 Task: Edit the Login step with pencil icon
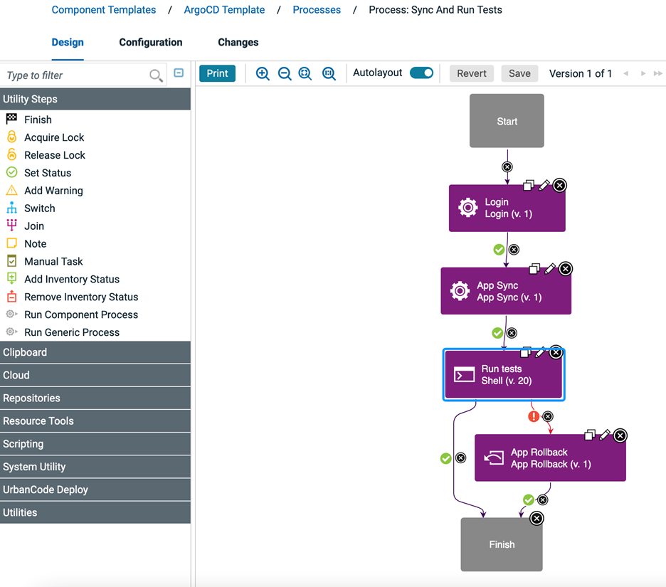(x=544, y=185)
